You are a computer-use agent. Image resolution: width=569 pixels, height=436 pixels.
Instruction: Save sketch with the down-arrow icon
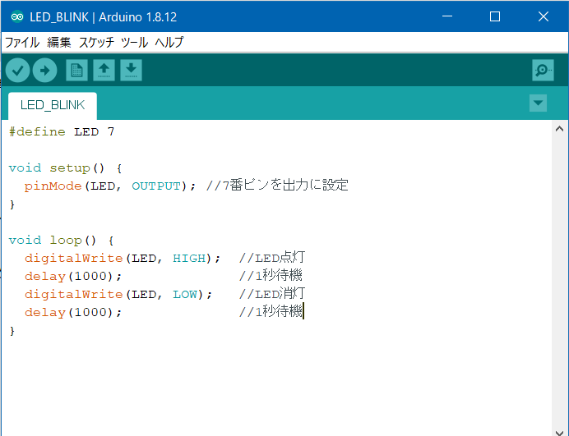click(x=131, y=70)
